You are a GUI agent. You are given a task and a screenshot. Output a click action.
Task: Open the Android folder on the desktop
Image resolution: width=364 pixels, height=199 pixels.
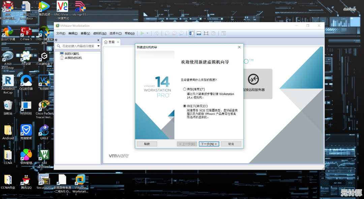point(8,132)
